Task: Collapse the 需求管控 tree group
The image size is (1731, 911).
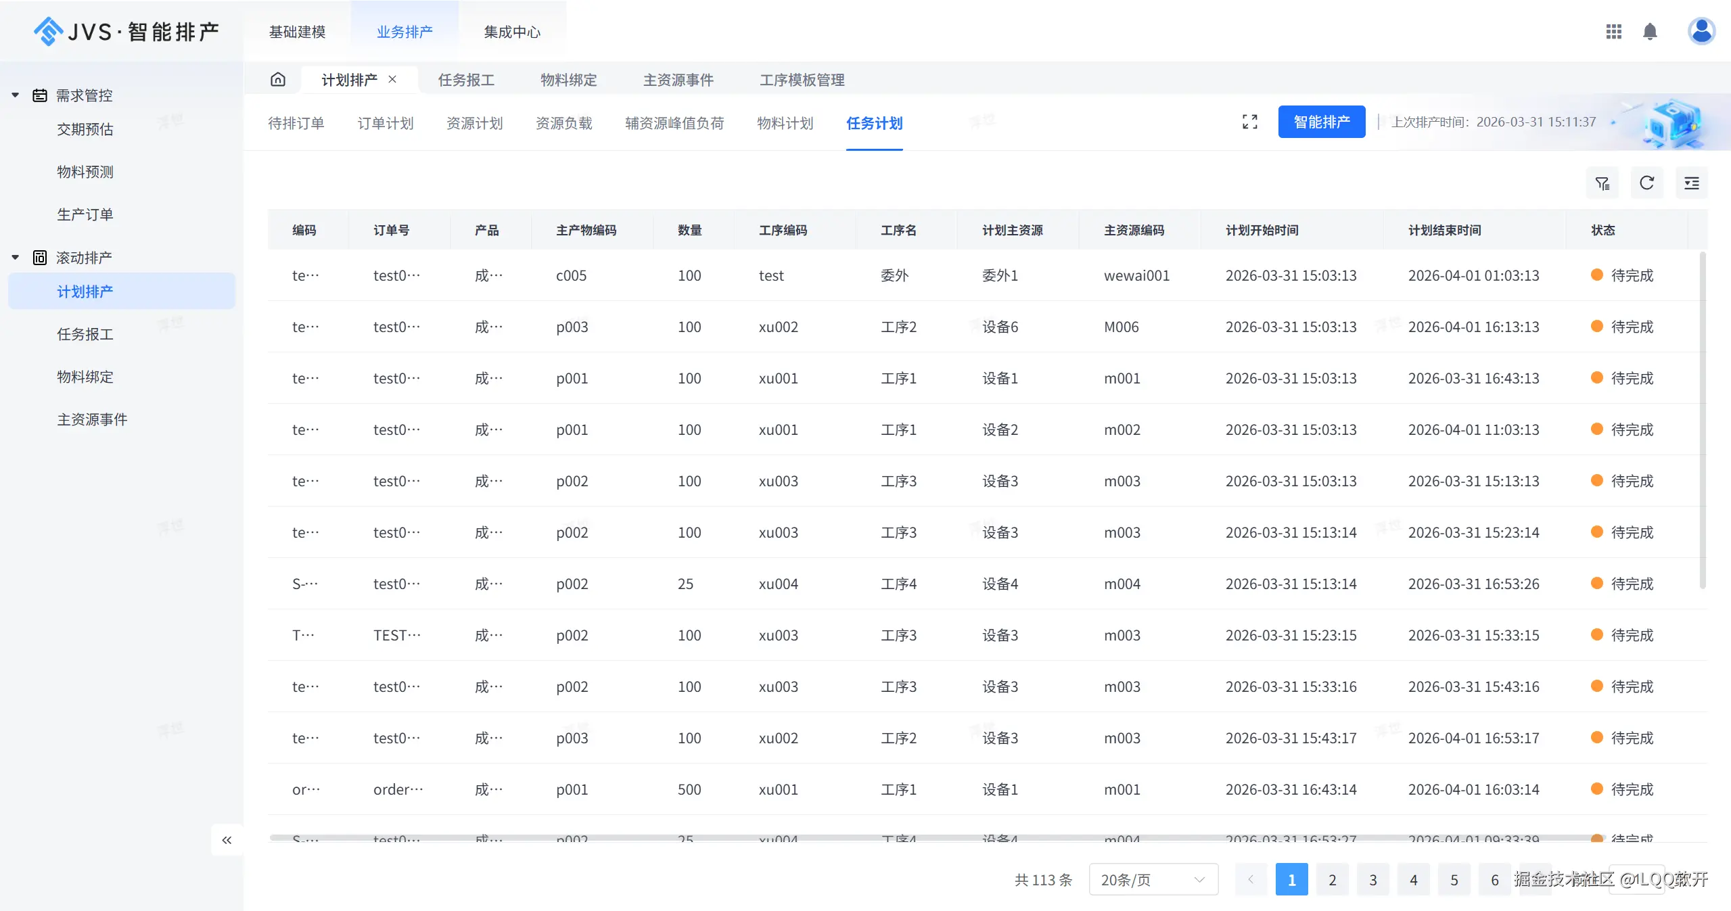Action: 15,95
